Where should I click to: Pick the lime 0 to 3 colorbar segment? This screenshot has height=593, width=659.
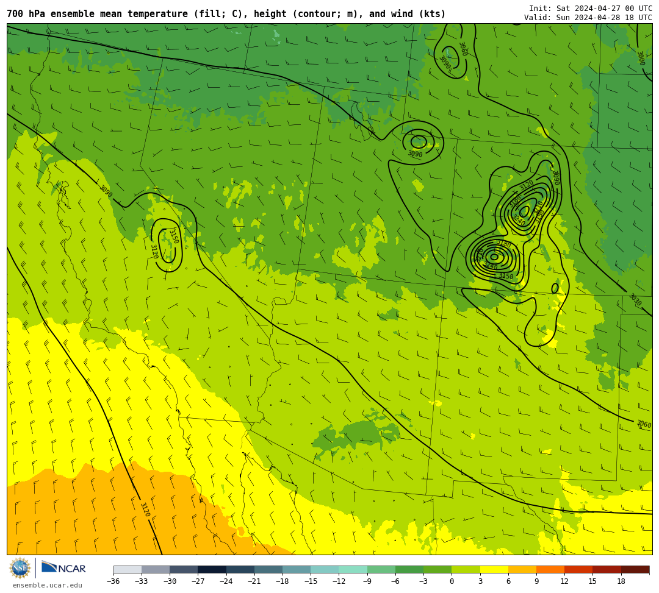click(x=466, y=569)
